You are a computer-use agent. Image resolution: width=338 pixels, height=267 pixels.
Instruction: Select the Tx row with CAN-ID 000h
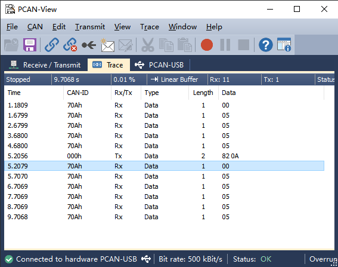click(x=164, y=156)
